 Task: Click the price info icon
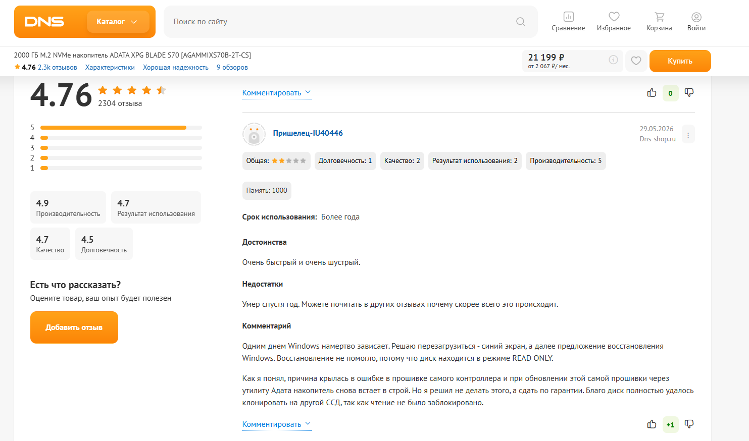613,60
